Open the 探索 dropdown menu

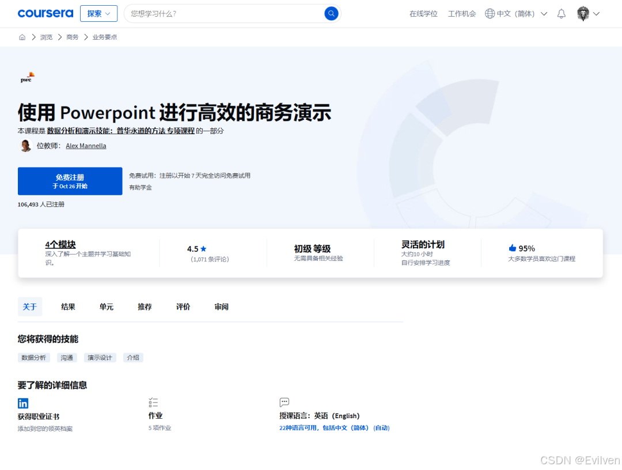[x=99, y=13]
